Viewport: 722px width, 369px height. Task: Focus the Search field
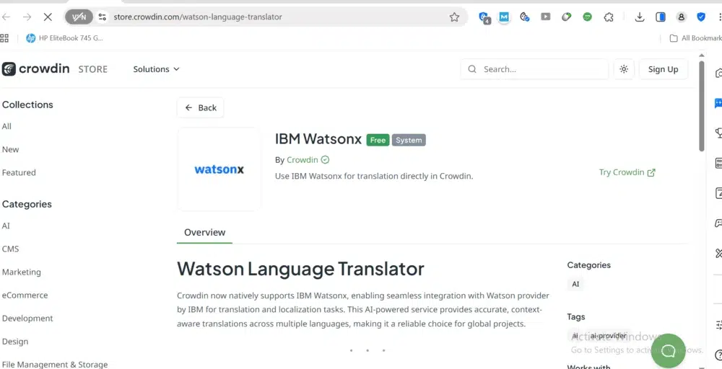pyautogui.click(x=534, y=69)
